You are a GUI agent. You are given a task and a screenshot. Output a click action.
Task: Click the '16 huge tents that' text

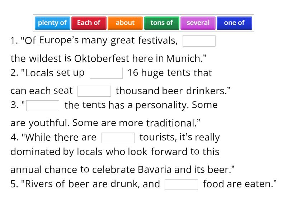click(x=170, y=73)
